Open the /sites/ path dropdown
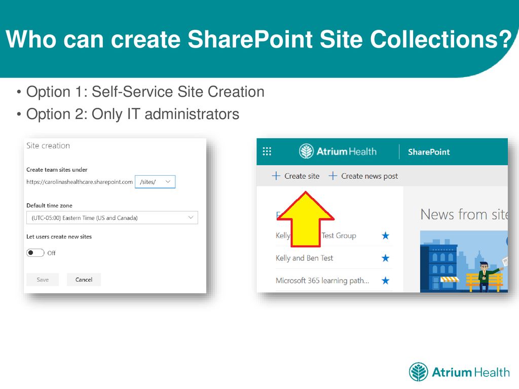The image size is (519, 389). click(x=155, y=182)
